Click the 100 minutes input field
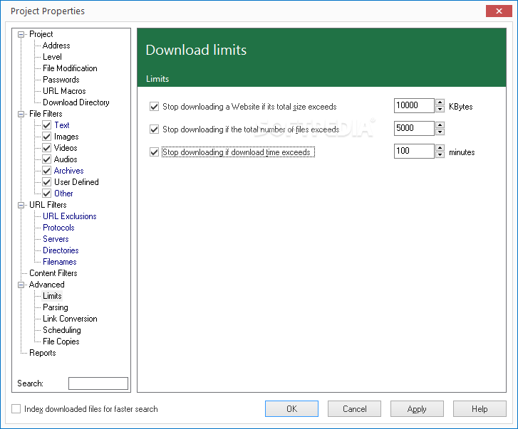 click(x=414, y=151)
